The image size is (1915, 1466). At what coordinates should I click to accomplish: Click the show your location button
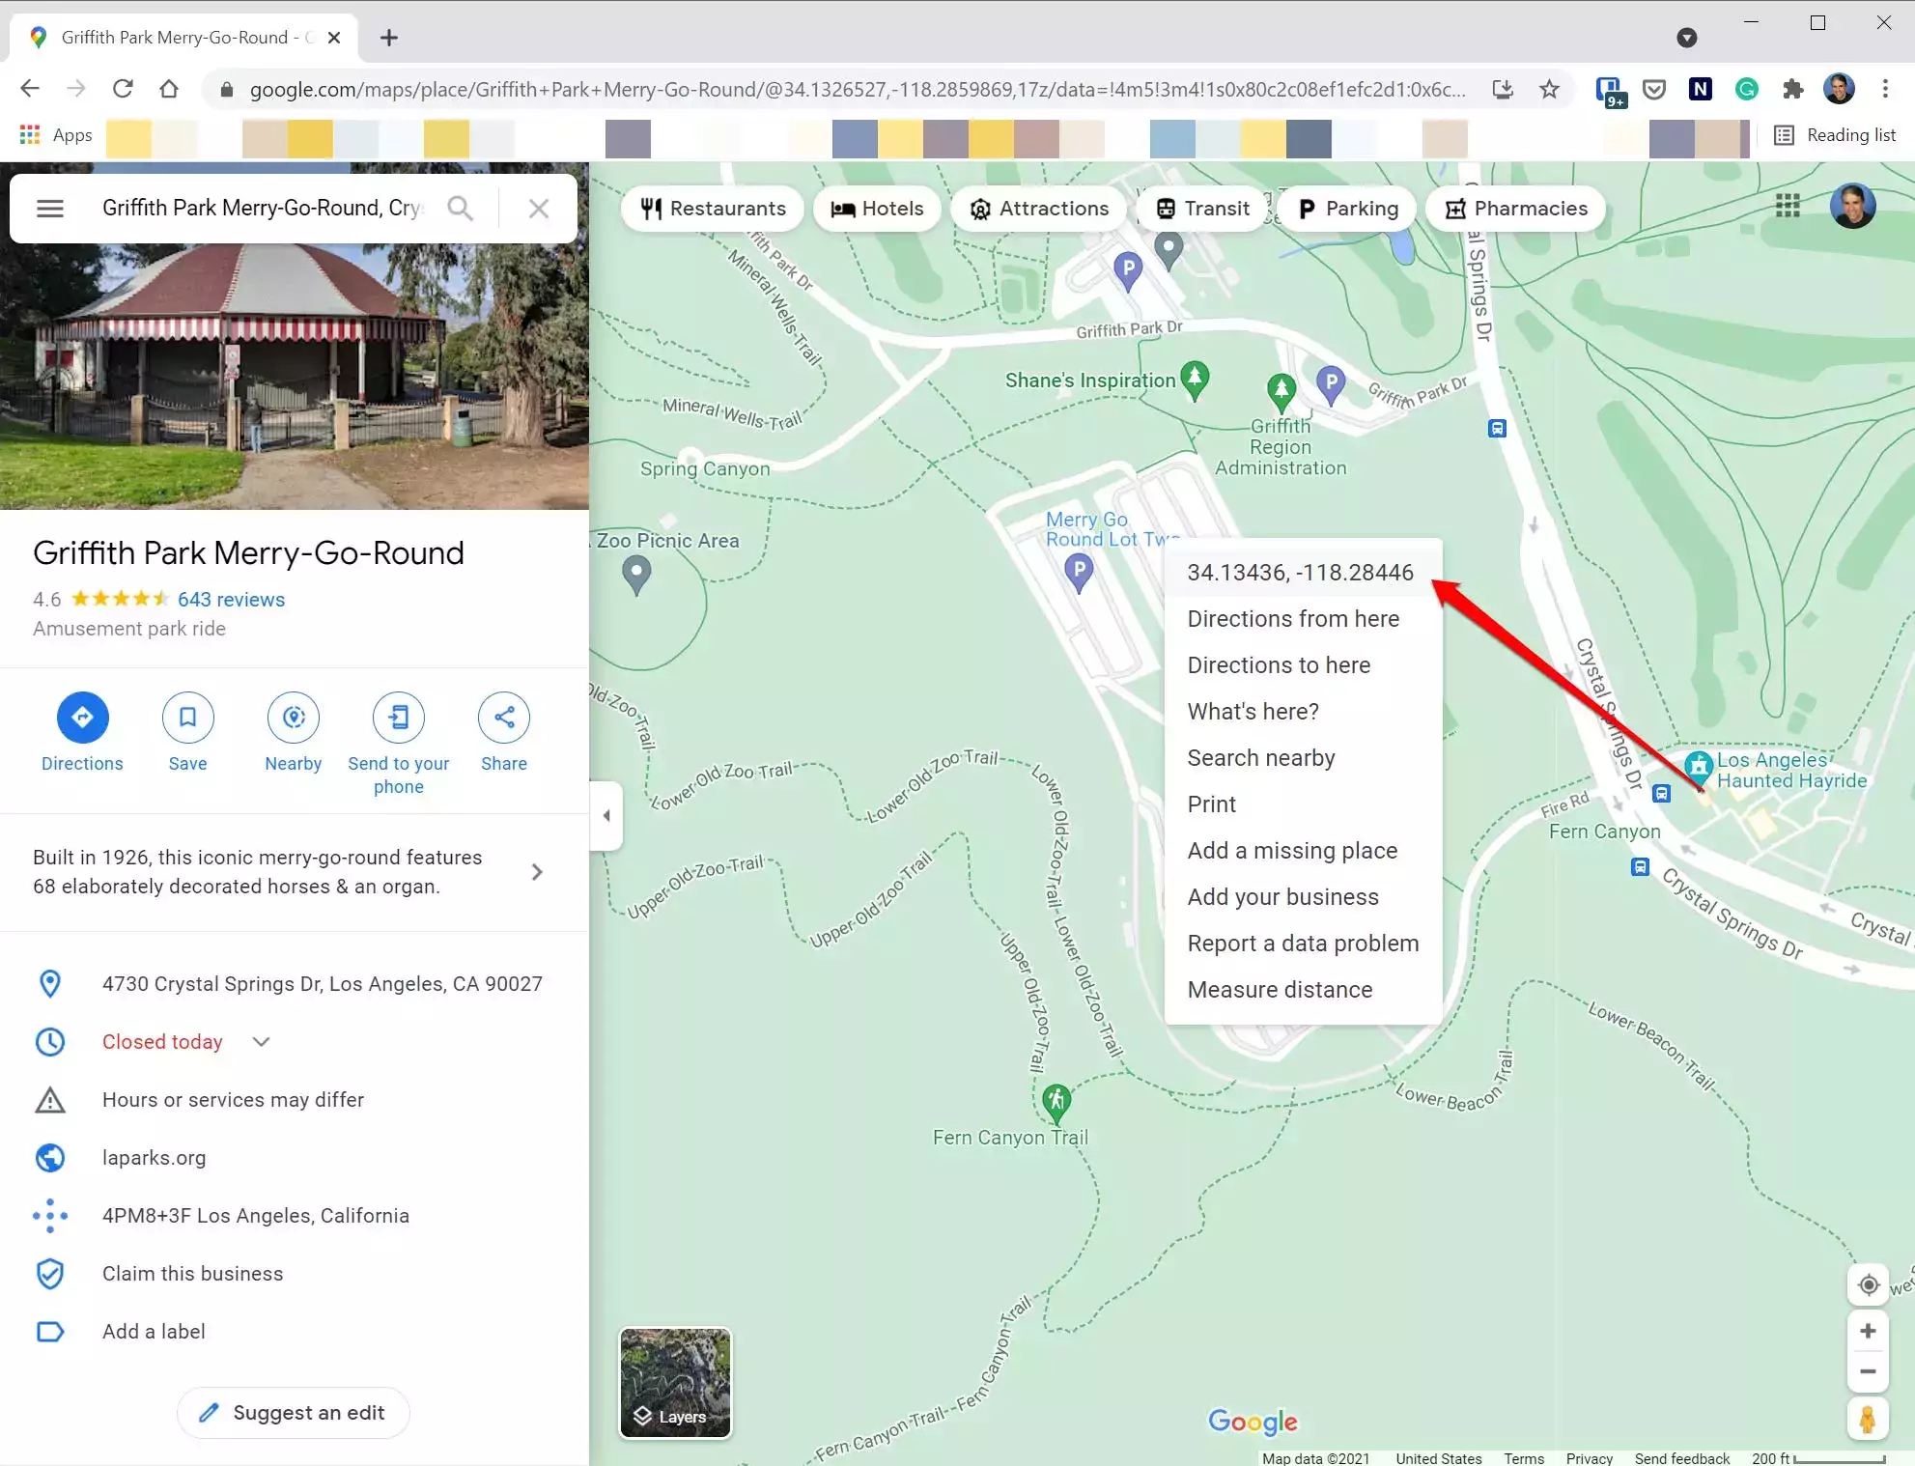pos(1868,1284)
